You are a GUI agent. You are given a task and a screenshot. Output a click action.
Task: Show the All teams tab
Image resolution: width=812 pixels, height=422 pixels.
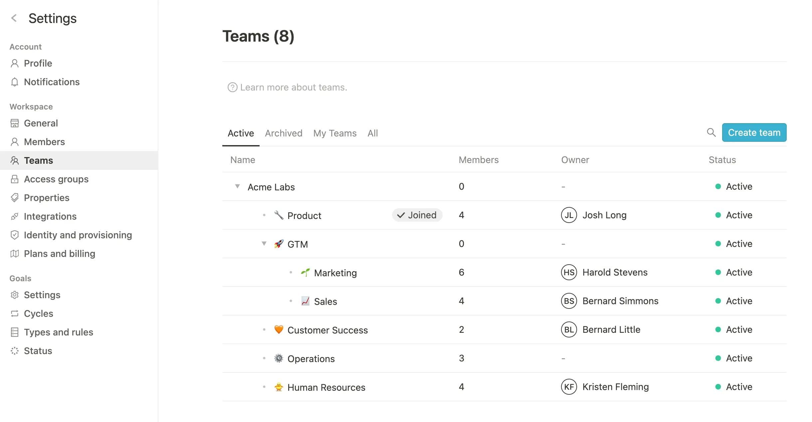pos(372,133)
